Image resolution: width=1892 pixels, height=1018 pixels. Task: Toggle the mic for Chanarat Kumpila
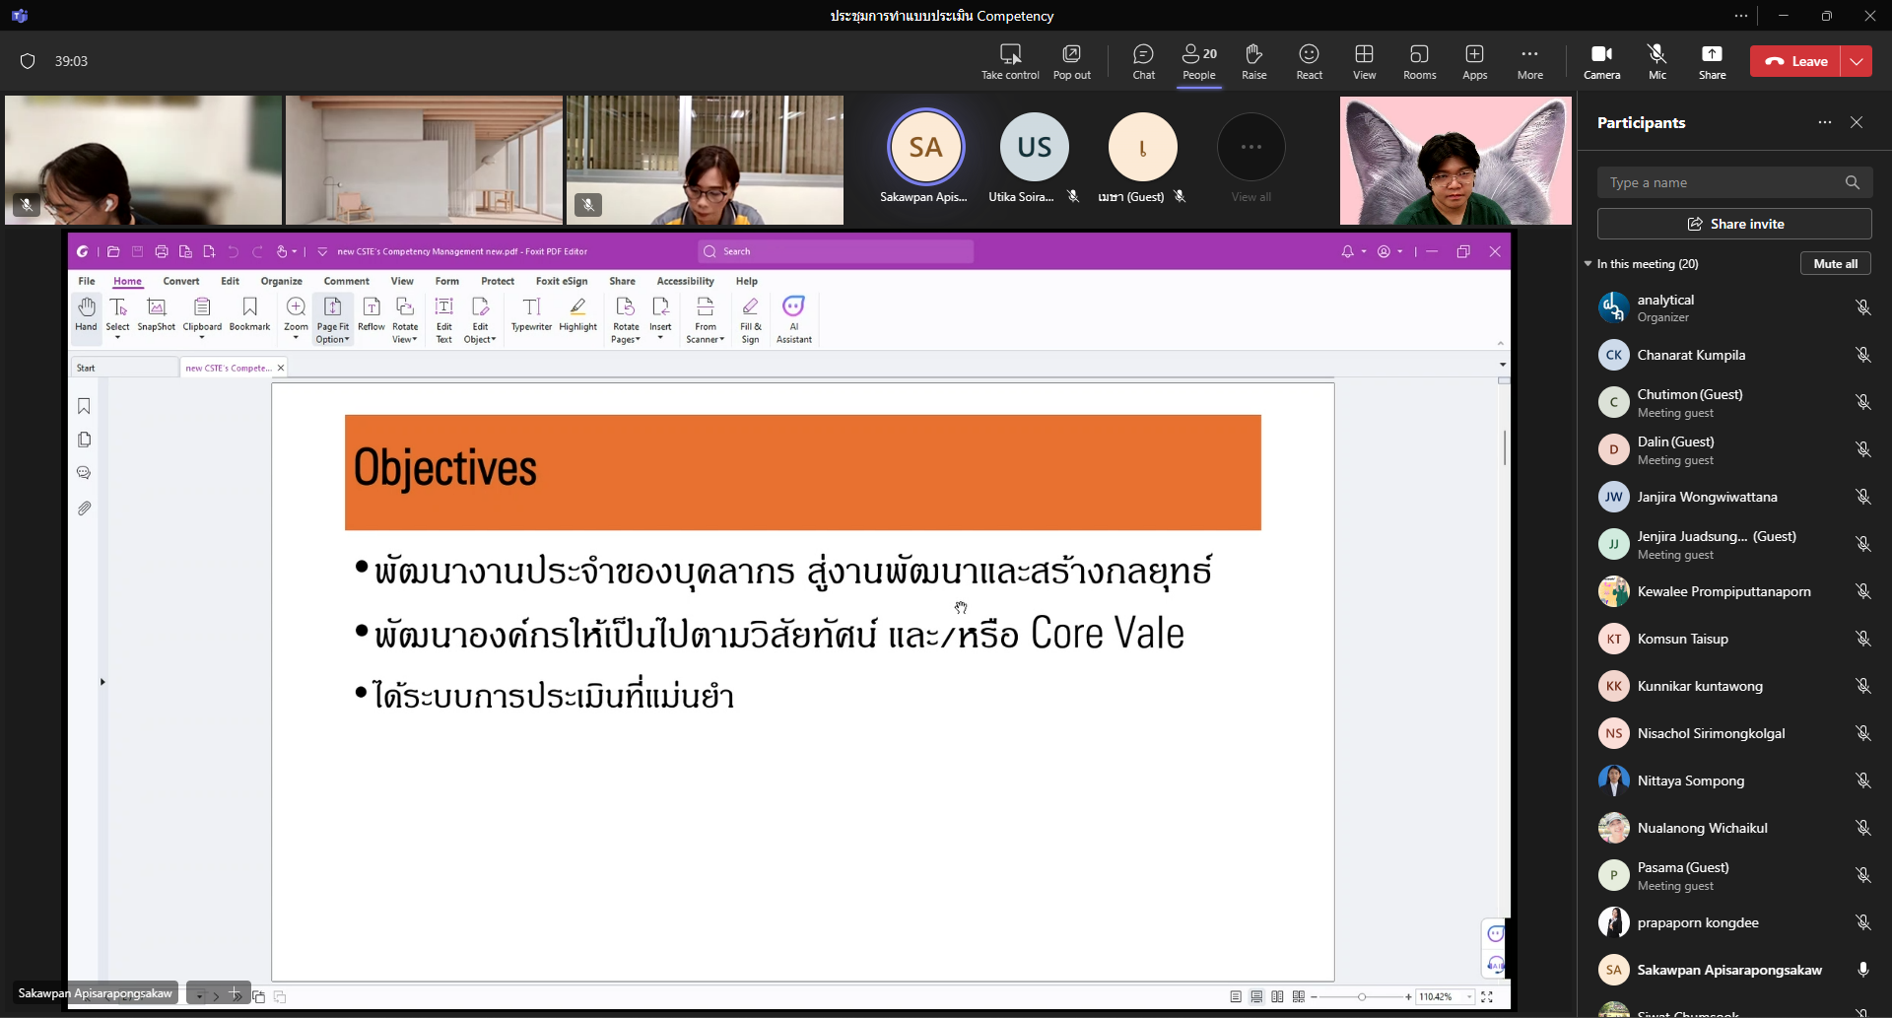(1862, 355)
